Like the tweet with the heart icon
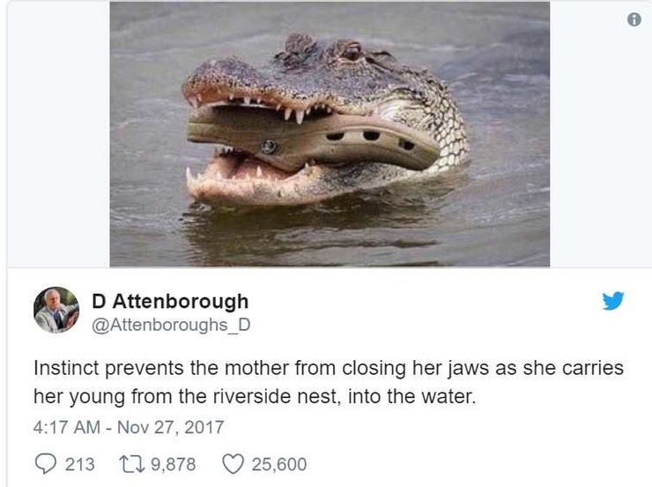The width and height of the screenshot is (652, 487). point(233,464)
